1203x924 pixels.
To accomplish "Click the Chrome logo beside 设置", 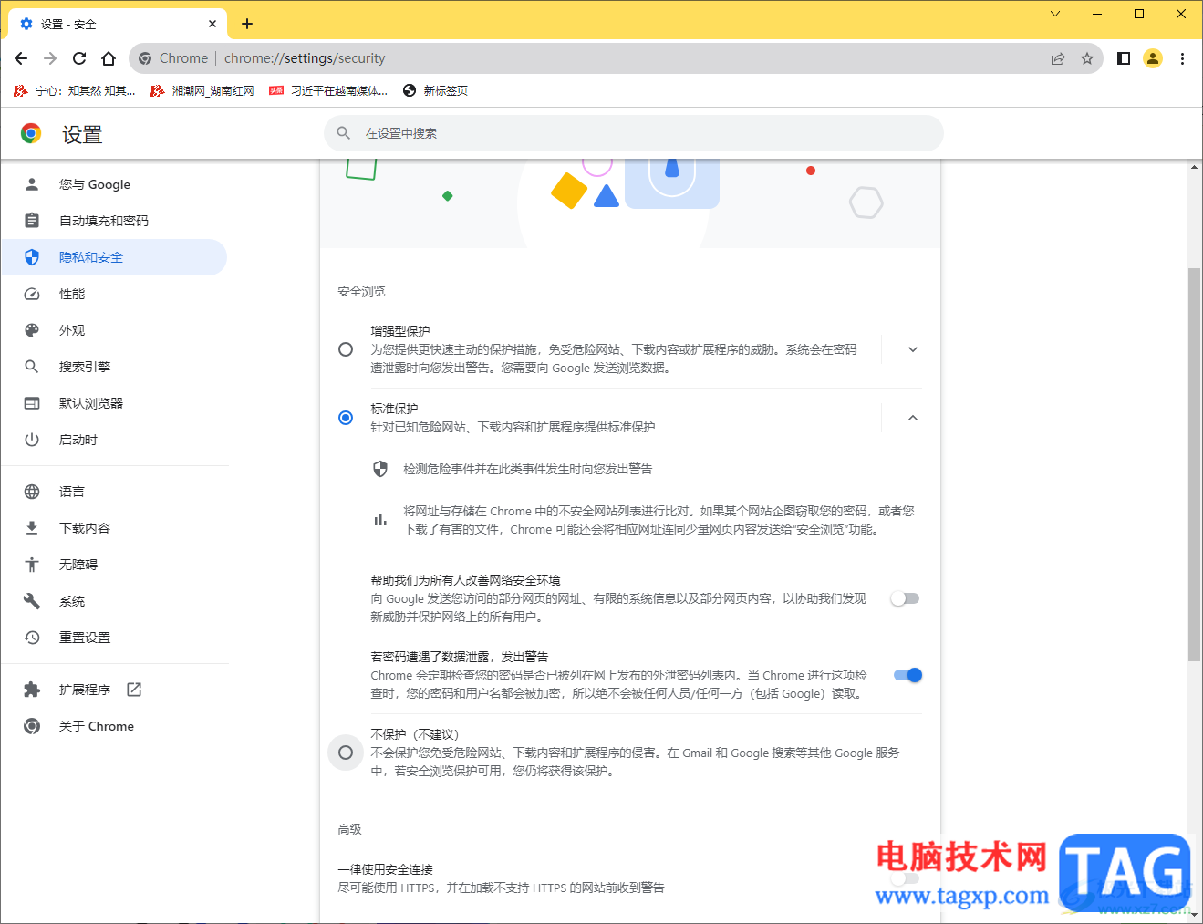I will (x=31, y=134).
